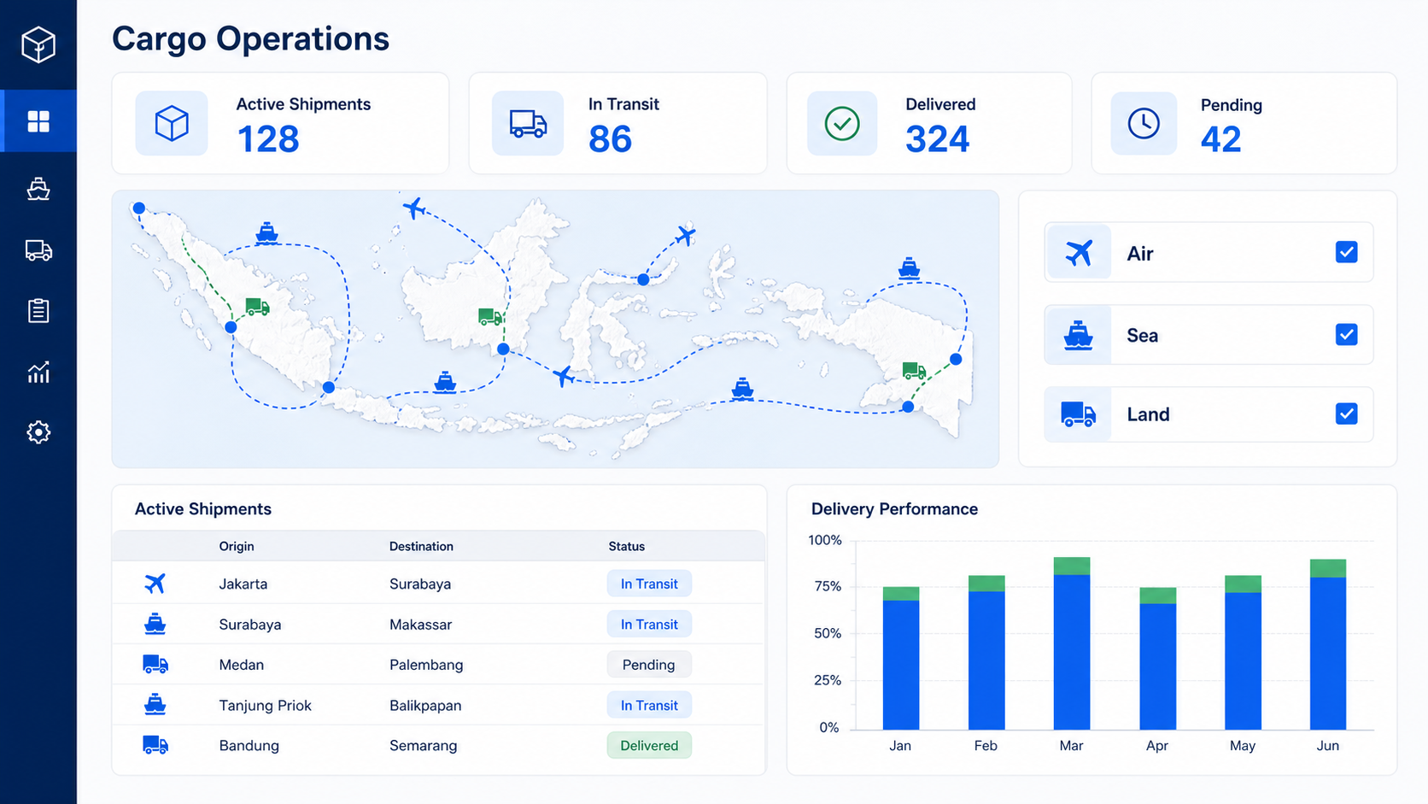Screen dimensions: 1428x804
Task: Click In Transit badge for Jakarta
Action: click(x=649, y=584)
